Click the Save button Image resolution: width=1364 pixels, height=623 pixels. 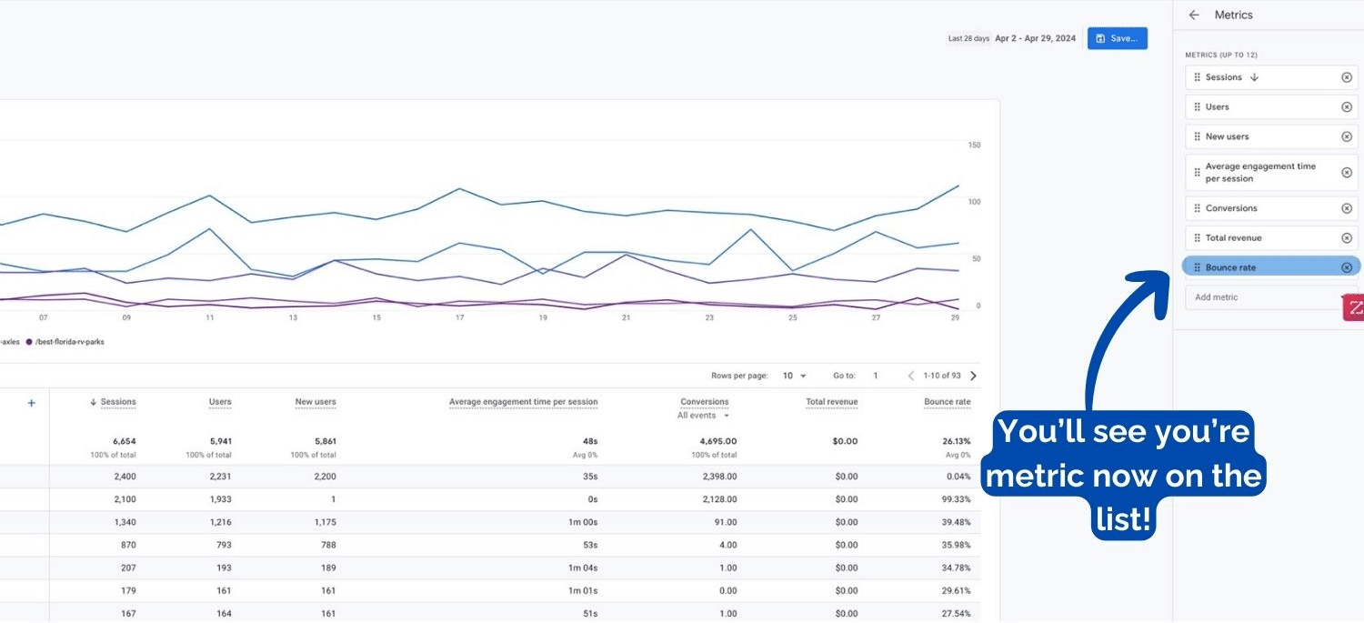[1117, 38]
